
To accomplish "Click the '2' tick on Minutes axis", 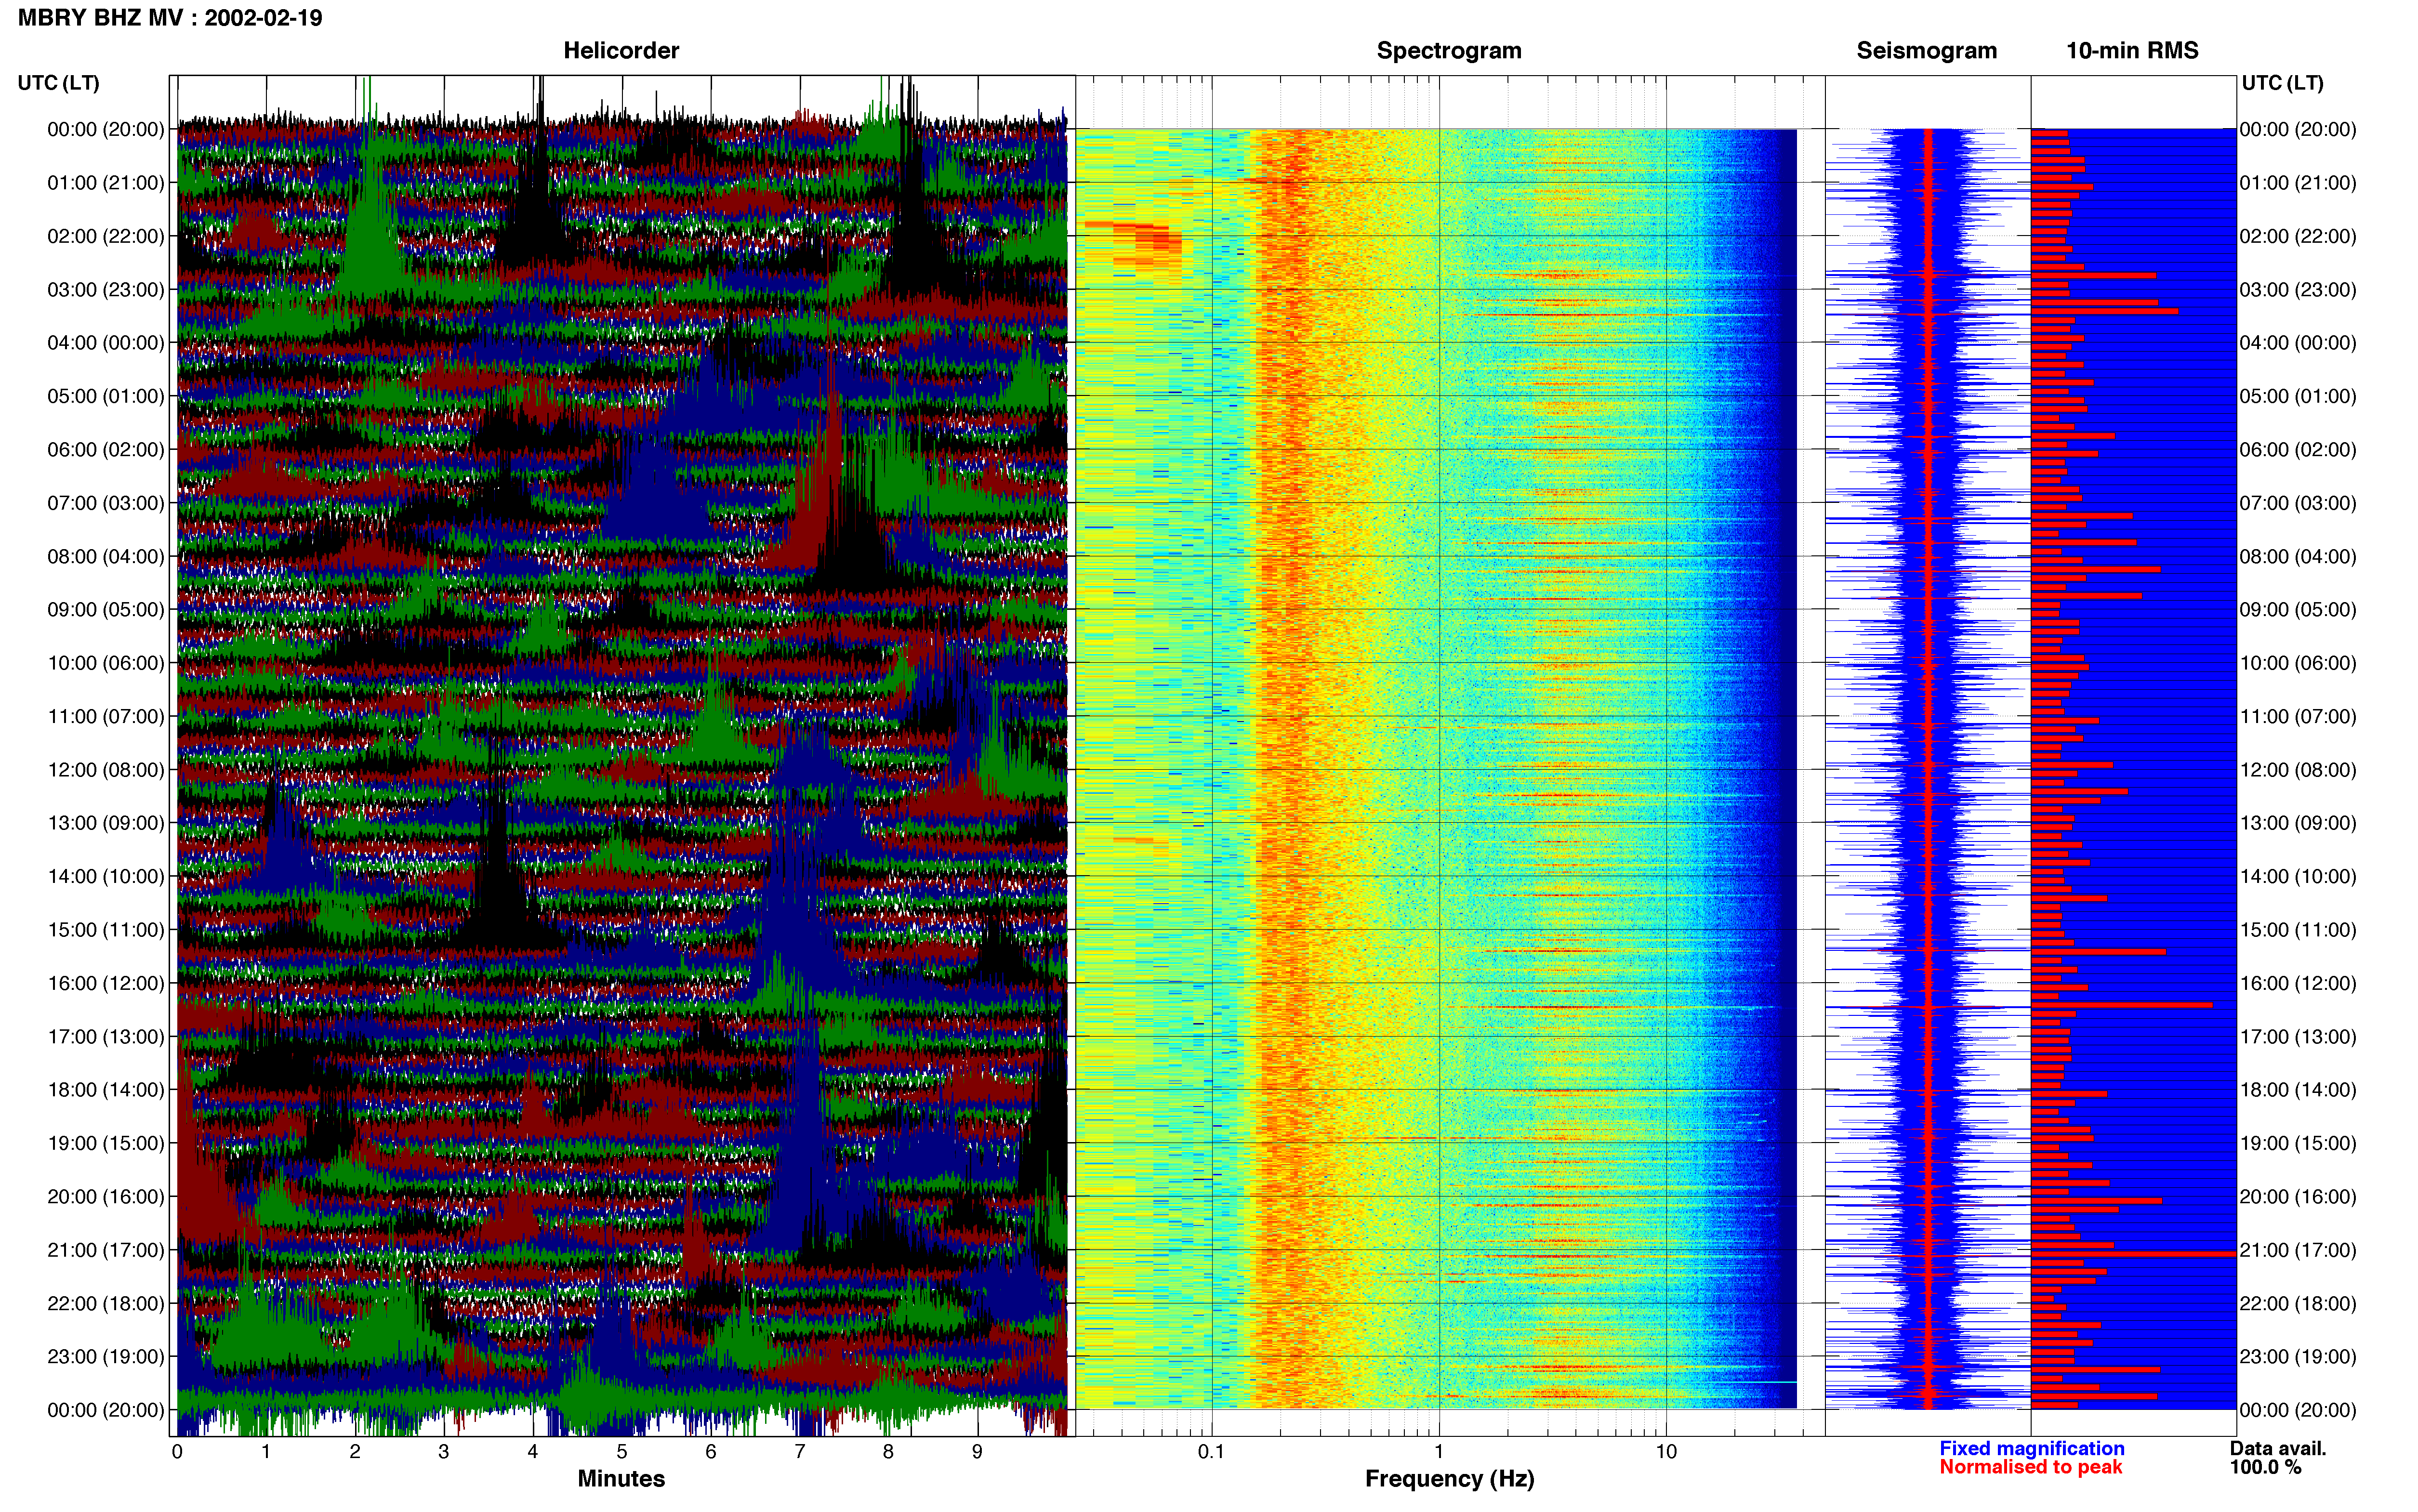I will tap(355, 1452).
